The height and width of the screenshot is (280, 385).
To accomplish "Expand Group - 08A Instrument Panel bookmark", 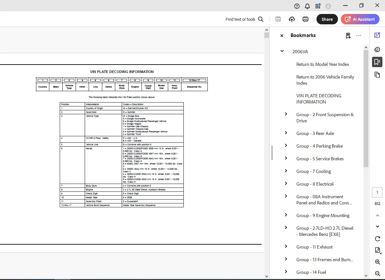I will click(286, 196).
